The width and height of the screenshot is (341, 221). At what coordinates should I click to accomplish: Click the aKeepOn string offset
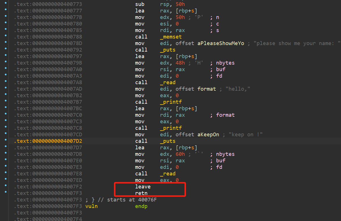(x=208, y=135)
